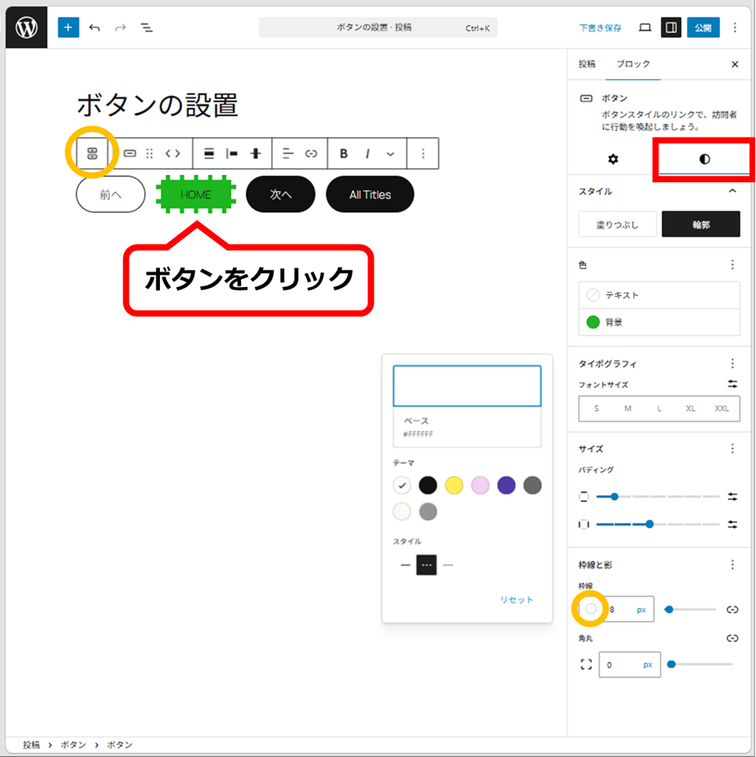
Task: Click the link icon in block toolbar
Action: [x=311, y=153]
